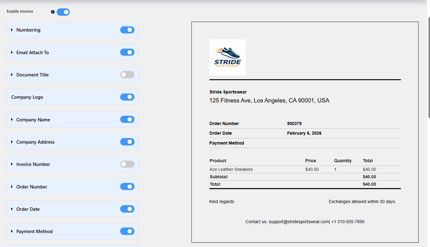Expand the Company Address arrow

tap(12, 142)
